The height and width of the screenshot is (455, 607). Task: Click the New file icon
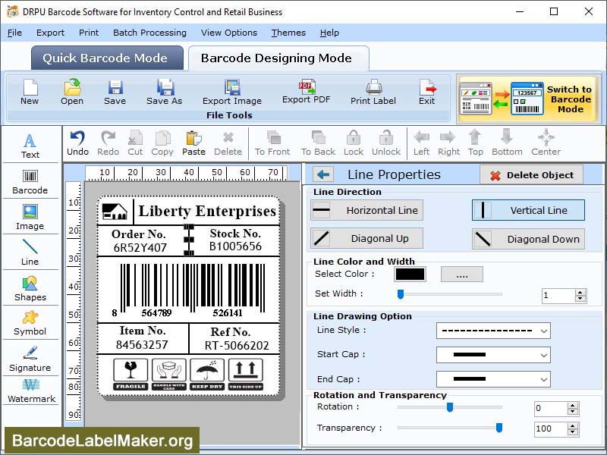tap(30, 92)
